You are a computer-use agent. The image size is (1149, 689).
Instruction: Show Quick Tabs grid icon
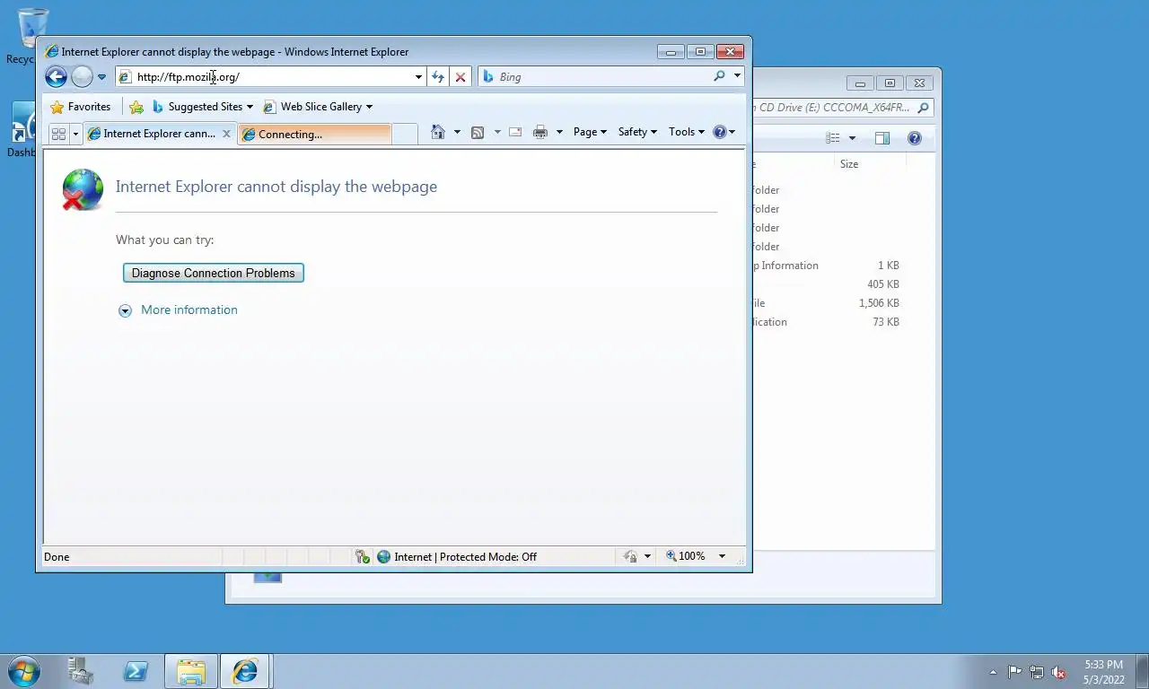[58, 134]
